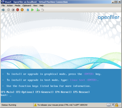Image resolution: width=122 pixels, height=108 pixels.
Task: Send Ctrl+Alt+Delete using toolbar icon
Action: [x=3, y=10]
